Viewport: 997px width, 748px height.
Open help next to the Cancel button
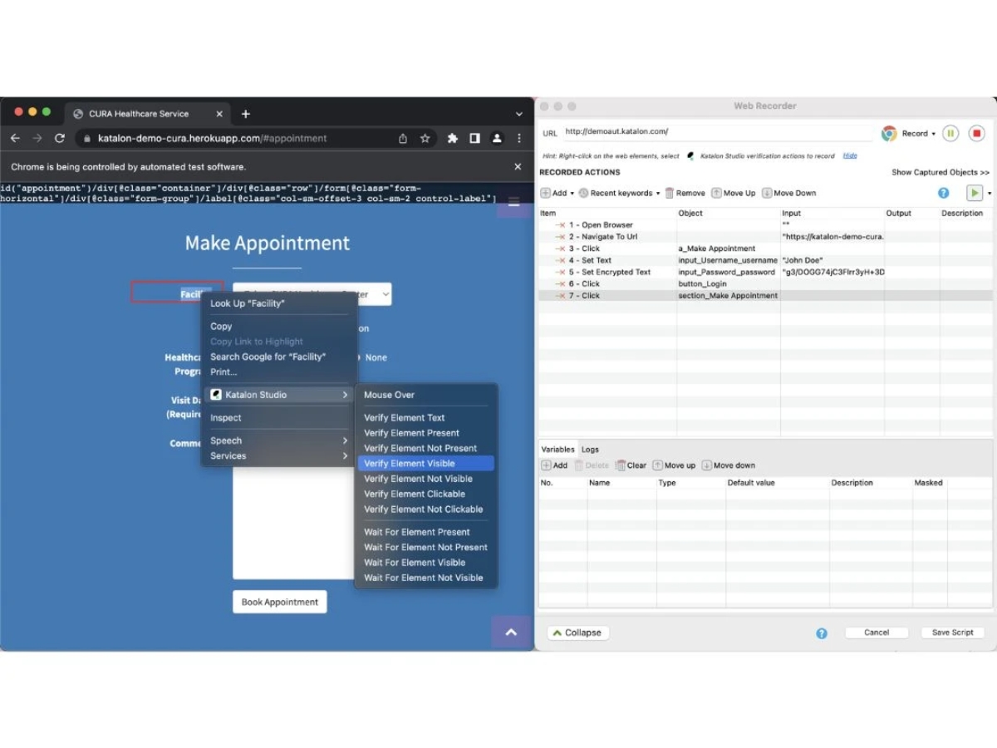[x=822, y=633]
